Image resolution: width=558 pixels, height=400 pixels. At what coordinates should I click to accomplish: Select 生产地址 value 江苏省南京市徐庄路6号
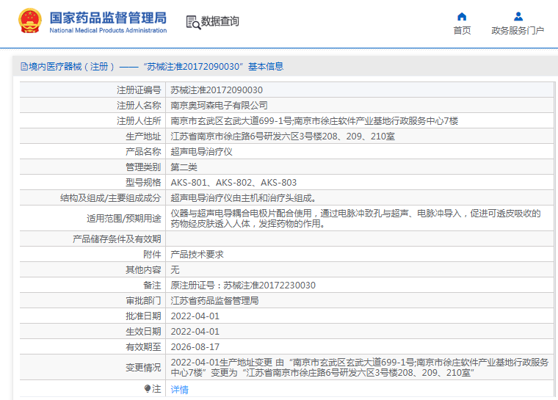pyautogui.click(x=283, y=137)
